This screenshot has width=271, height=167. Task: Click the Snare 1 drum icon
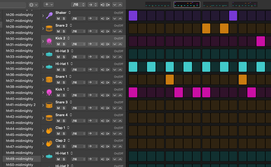click(49, 80)
